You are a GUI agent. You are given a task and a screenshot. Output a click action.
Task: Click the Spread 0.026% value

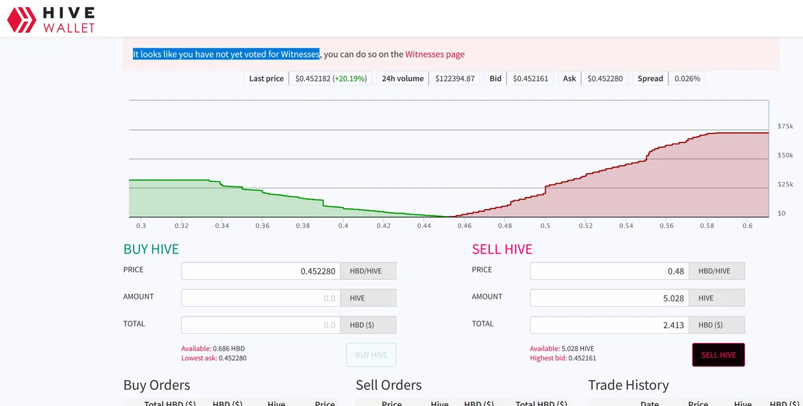pos(687,78)
